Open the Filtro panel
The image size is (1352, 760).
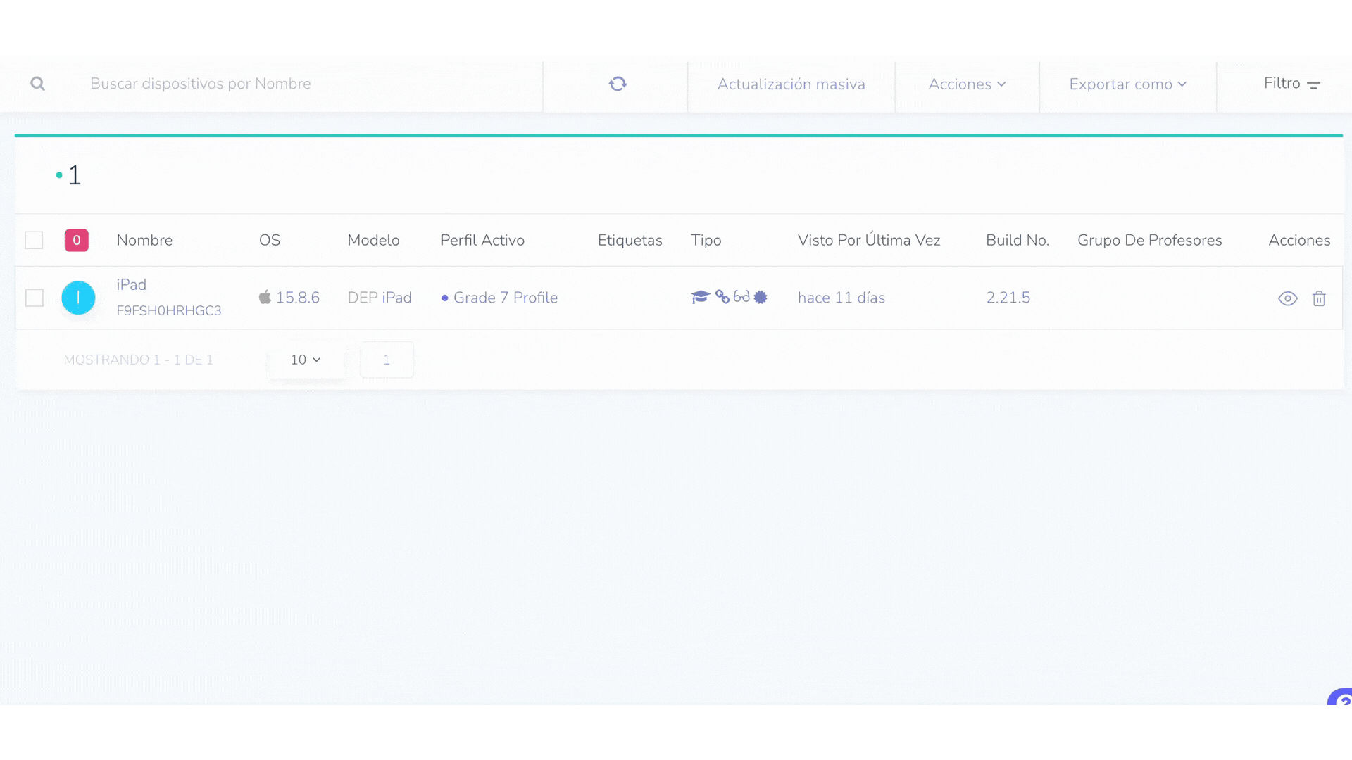pyautogui.click(x=1291, y=84)
